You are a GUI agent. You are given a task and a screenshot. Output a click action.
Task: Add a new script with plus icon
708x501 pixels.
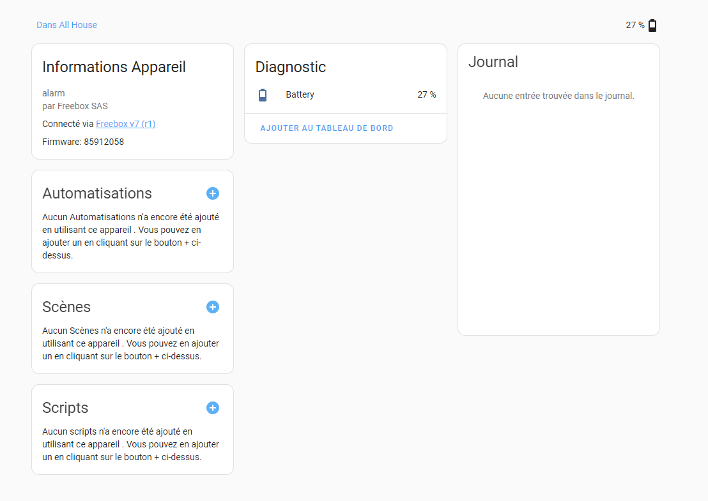click(x=213, y=408)
